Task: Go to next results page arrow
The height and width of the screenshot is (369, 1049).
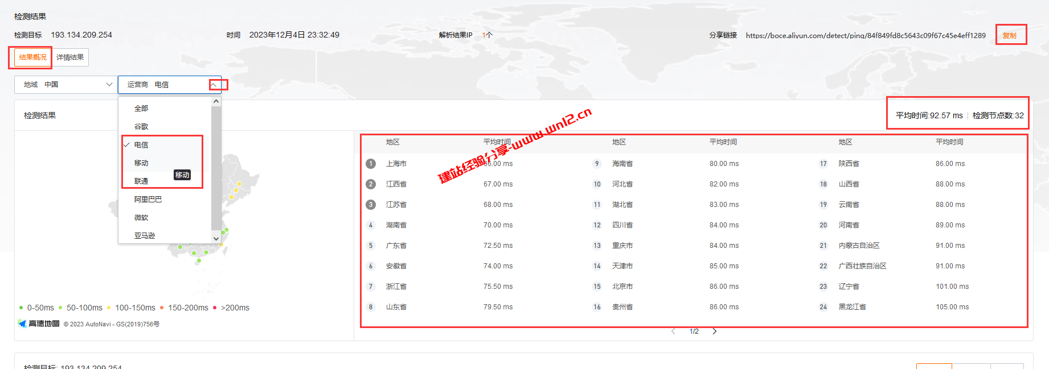Action: pos(715,331)
